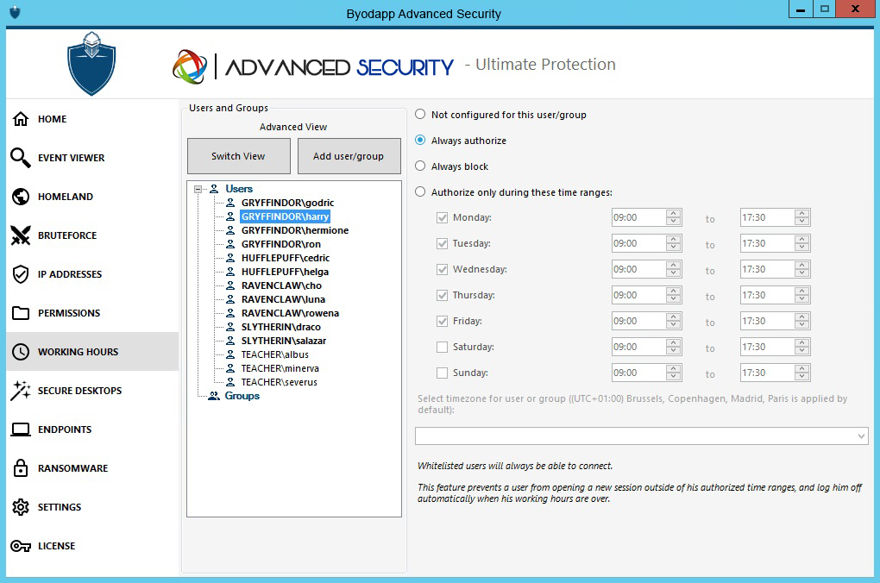Click user icon beside TEACHER\severus

click(x=230, y=382)
